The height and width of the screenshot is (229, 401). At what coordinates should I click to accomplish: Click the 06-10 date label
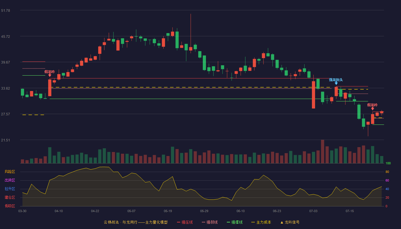(x=241, y=211)
